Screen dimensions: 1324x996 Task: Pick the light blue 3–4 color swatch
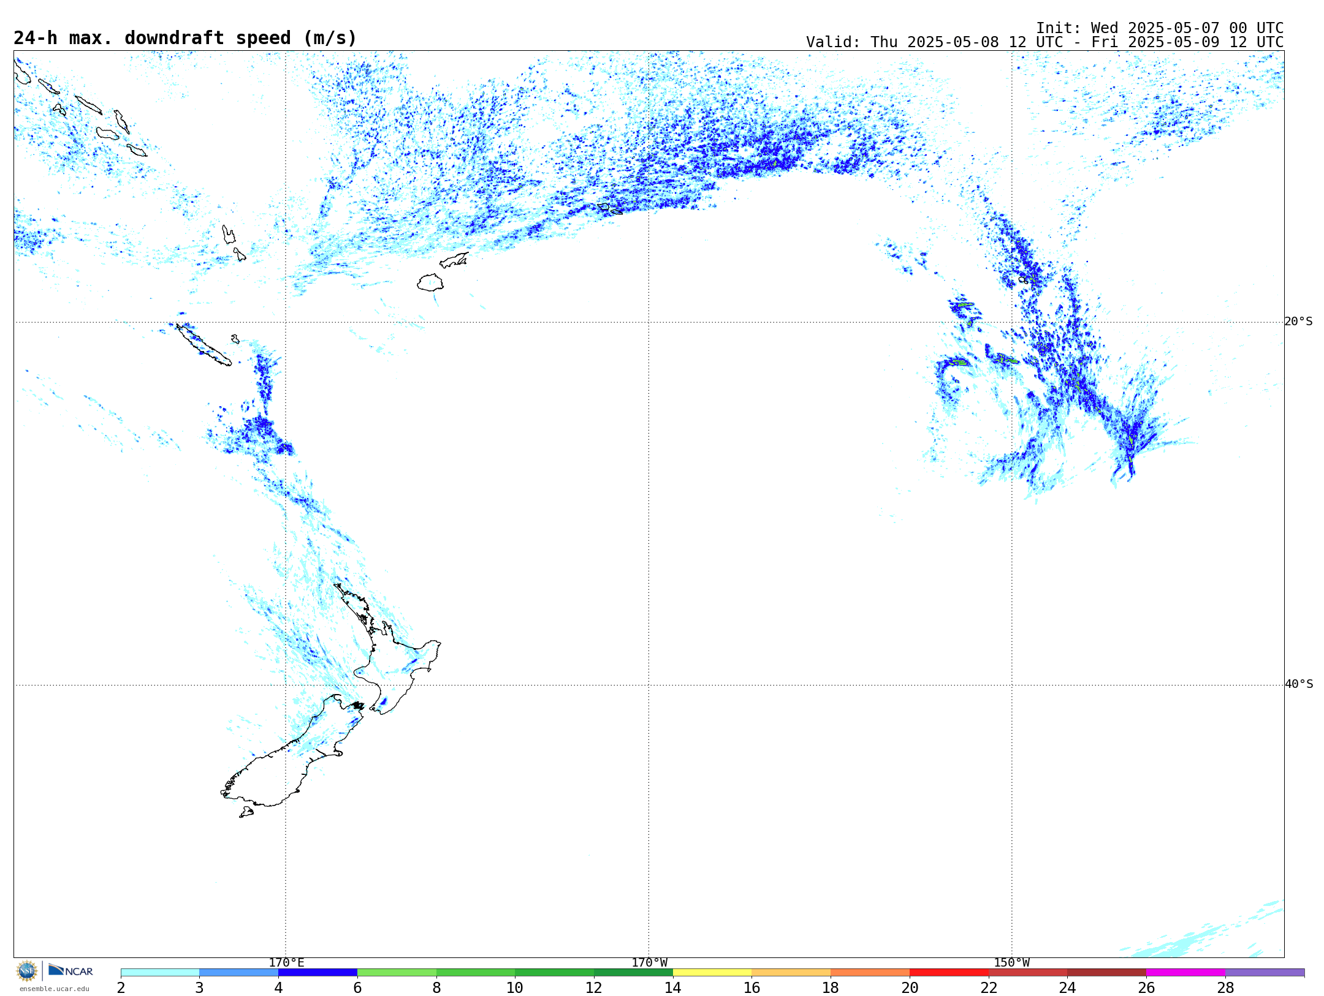(238, 973)
